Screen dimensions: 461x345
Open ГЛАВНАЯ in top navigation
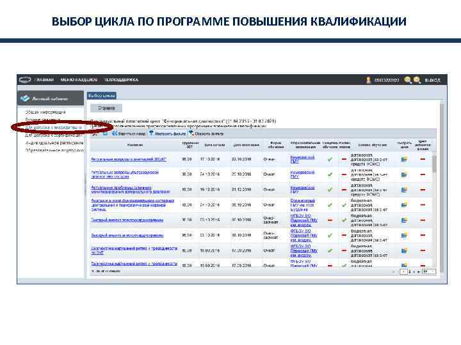(44, 80)
